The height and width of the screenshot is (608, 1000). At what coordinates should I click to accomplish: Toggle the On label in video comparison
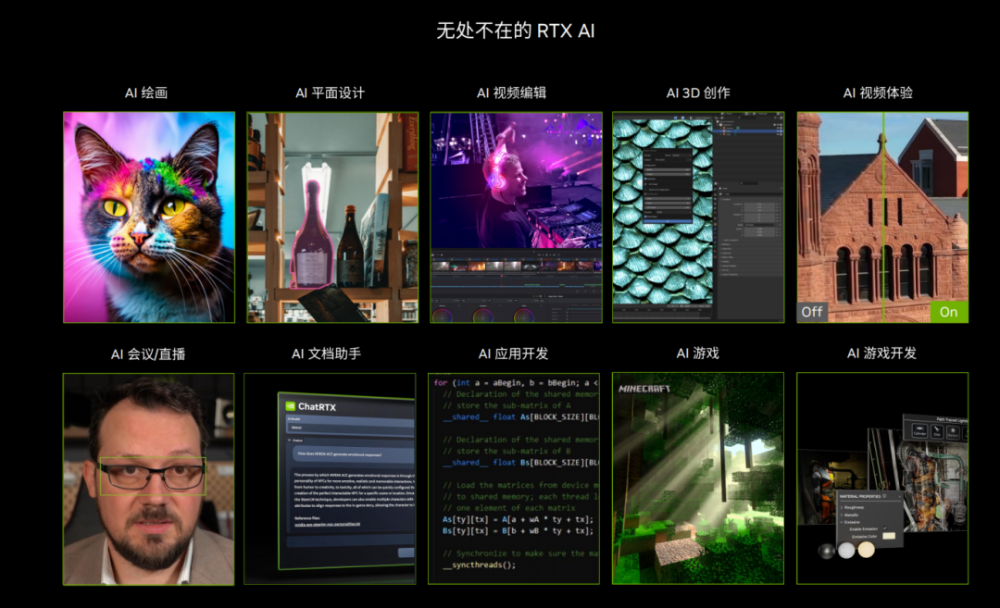pyautogui.click(x=948, y=312)
